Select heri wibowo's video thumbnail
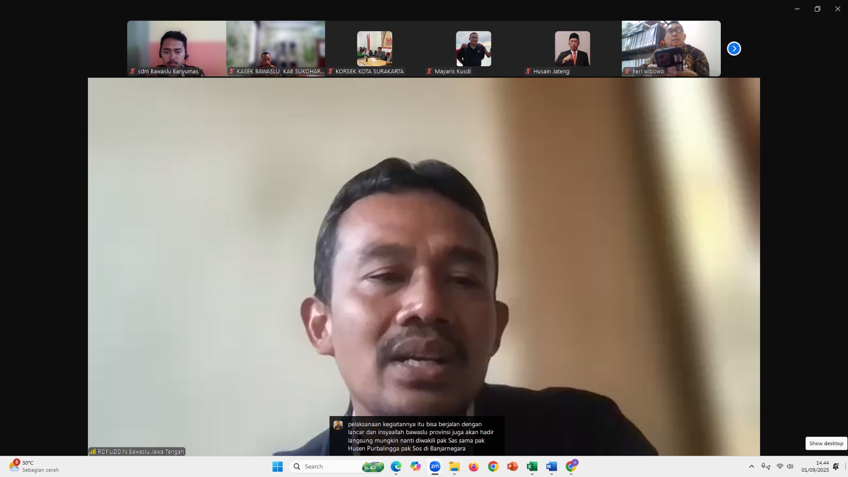This screenshot has height=477, width=848. (x=670, y=48)
